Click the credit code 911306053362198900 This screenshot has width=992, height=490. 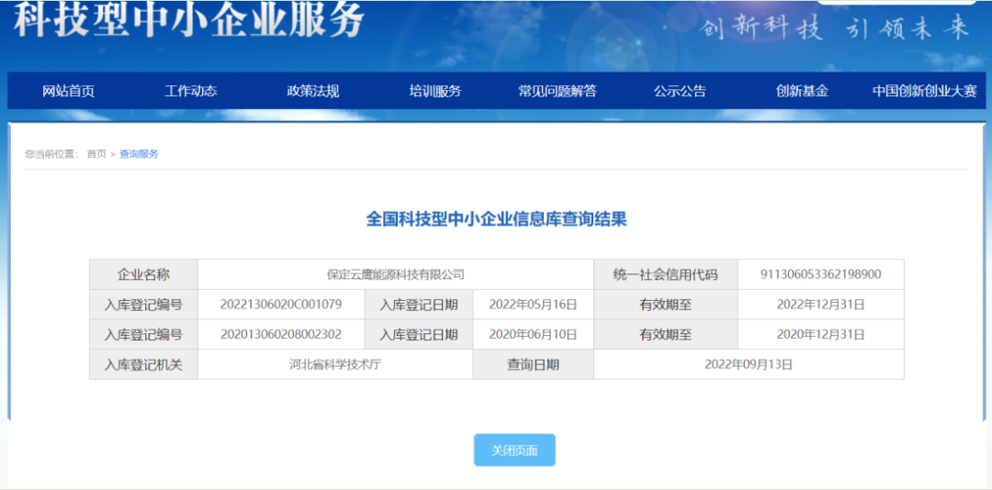[820, 274]
